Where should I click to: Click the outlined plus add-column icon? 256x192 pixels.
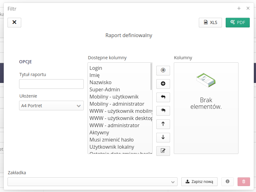[163, 70]
